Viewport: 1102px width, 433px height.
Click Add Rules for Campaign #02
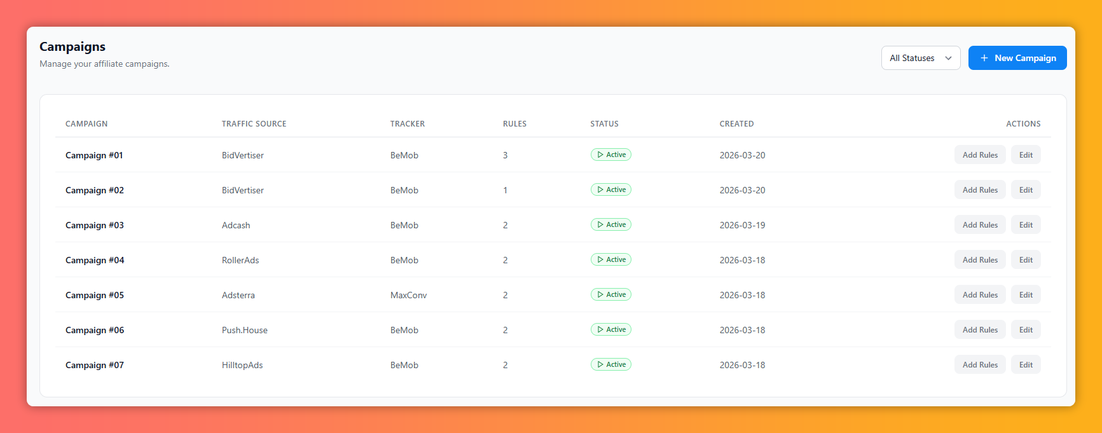pyautogui.click(x=980, y=190)
